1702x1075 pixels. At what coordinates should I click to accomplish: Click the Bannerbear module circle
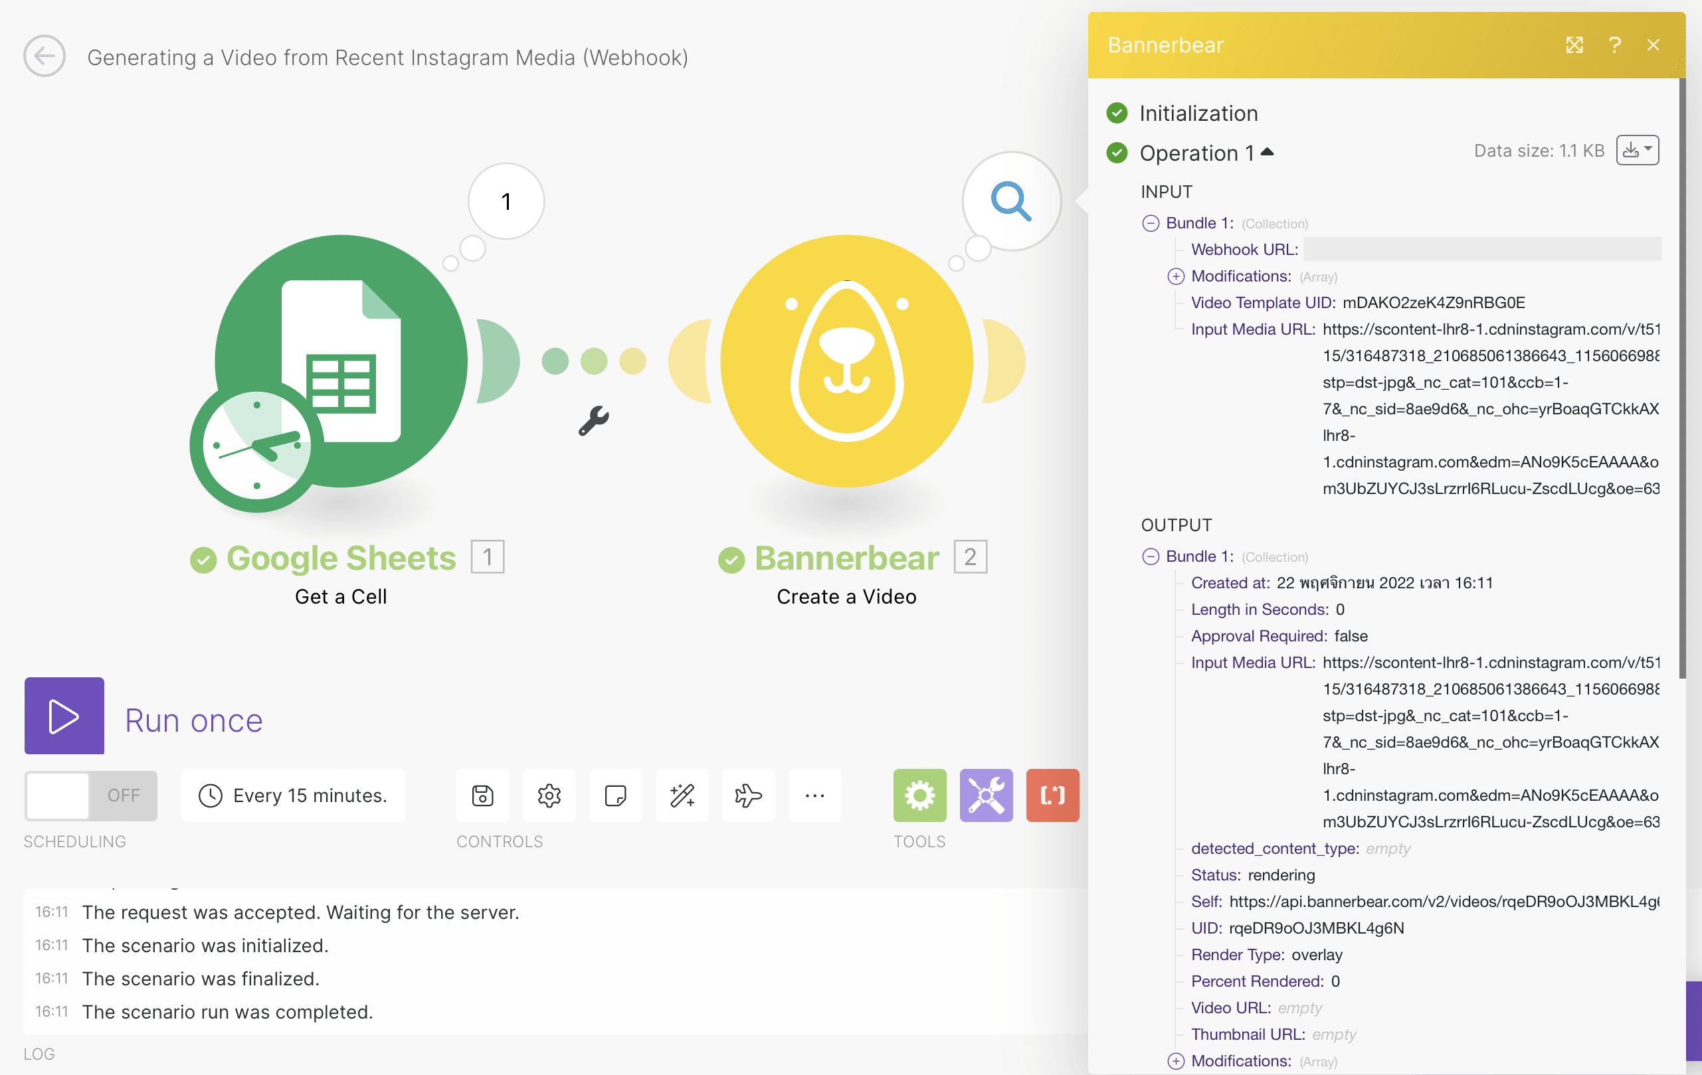tap(846, 361)
